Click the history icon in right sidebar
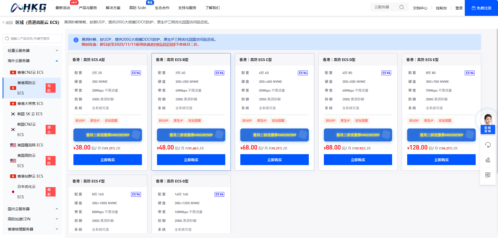 tap(488, 145)
